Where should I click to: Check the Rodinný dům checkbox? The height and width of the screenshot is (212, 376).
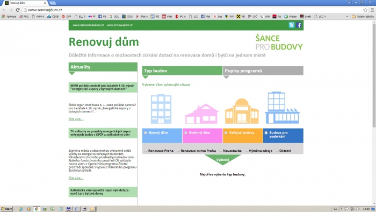click(x=186, y=133)
